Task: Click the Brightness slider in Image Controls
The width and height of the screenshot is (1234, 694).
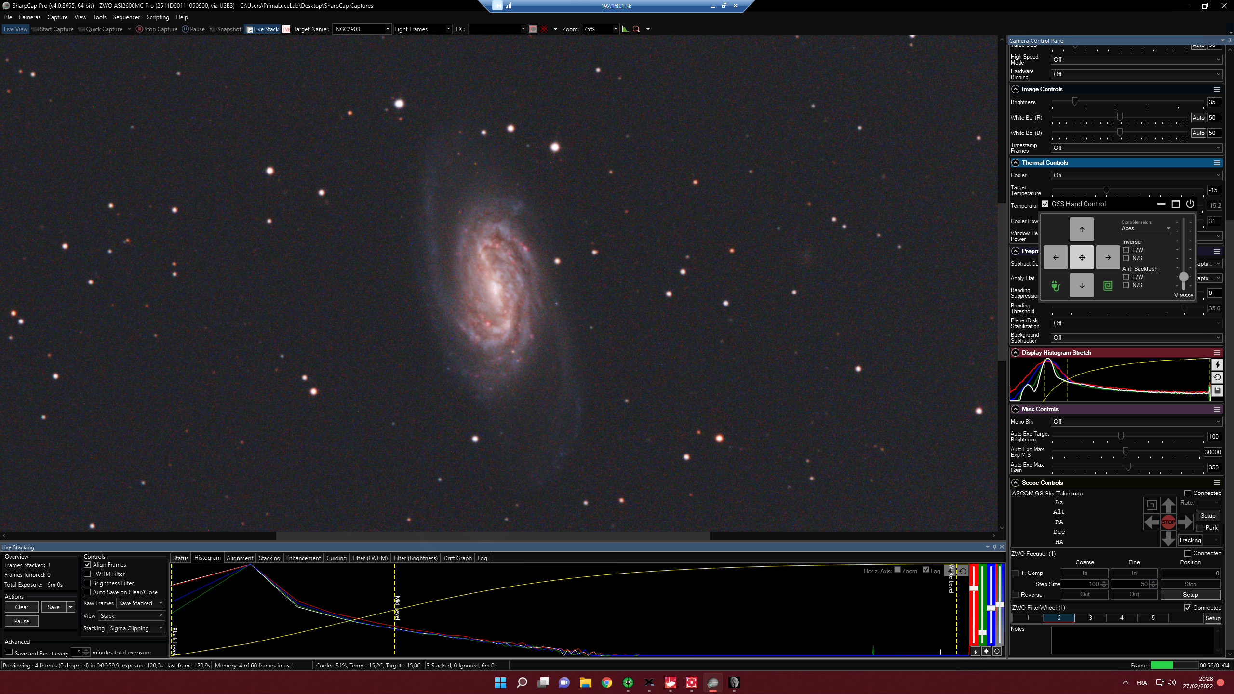Action: [1127, 102]
